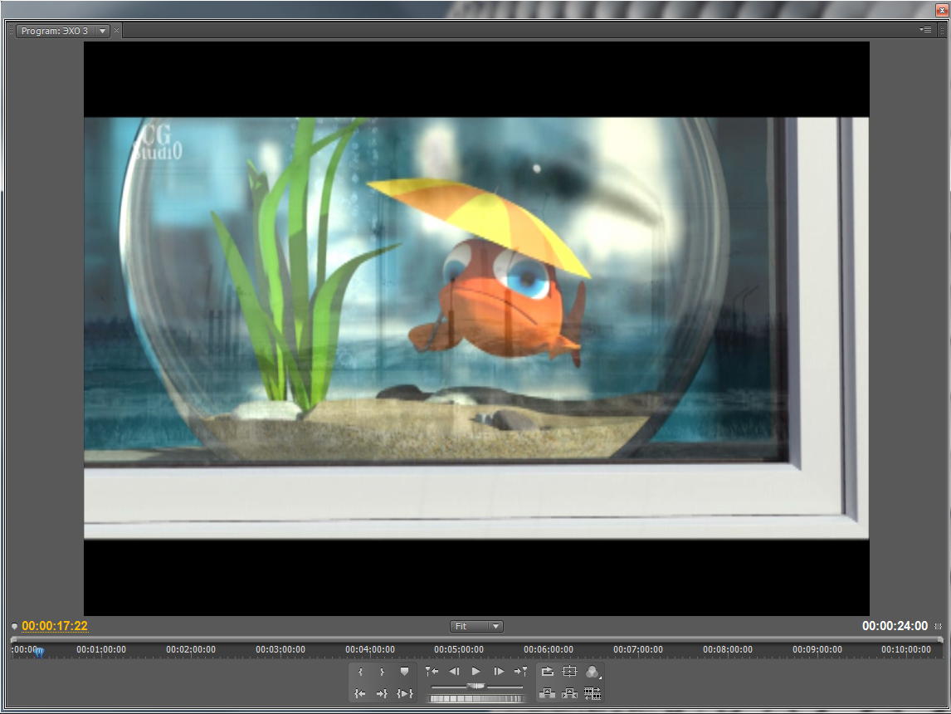
Task: Toggle Safe Margins overlay
Action: click(x=569, y=672)
